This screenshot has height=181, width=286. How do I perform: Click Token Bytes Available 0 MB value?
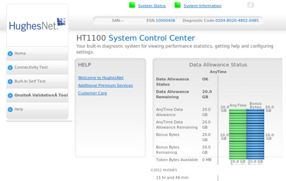(x=206, y=160)
